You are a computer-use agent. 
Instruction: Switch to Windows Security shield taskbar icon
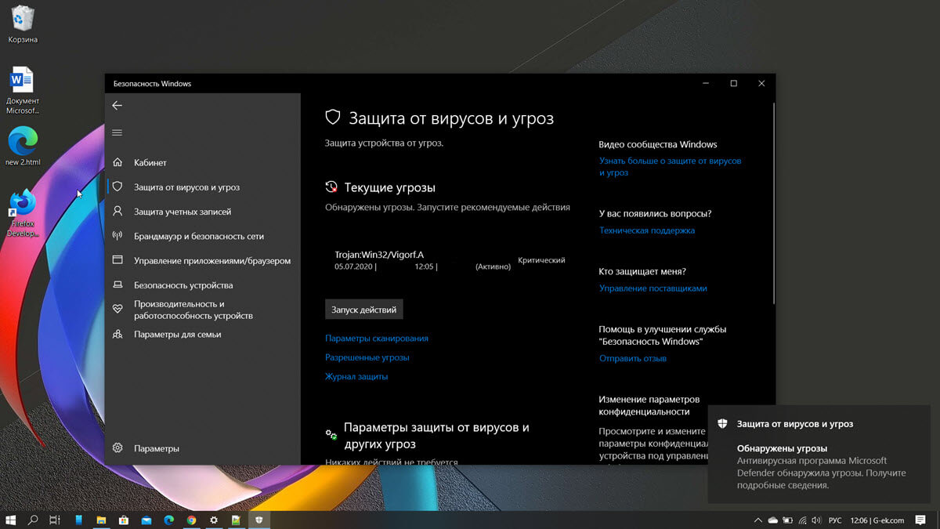pyautogui.click(x=259, y=520)
